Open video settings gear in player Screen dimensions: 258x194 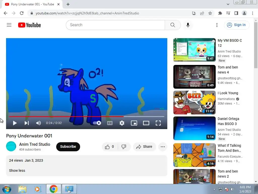(x=122, y=123)
